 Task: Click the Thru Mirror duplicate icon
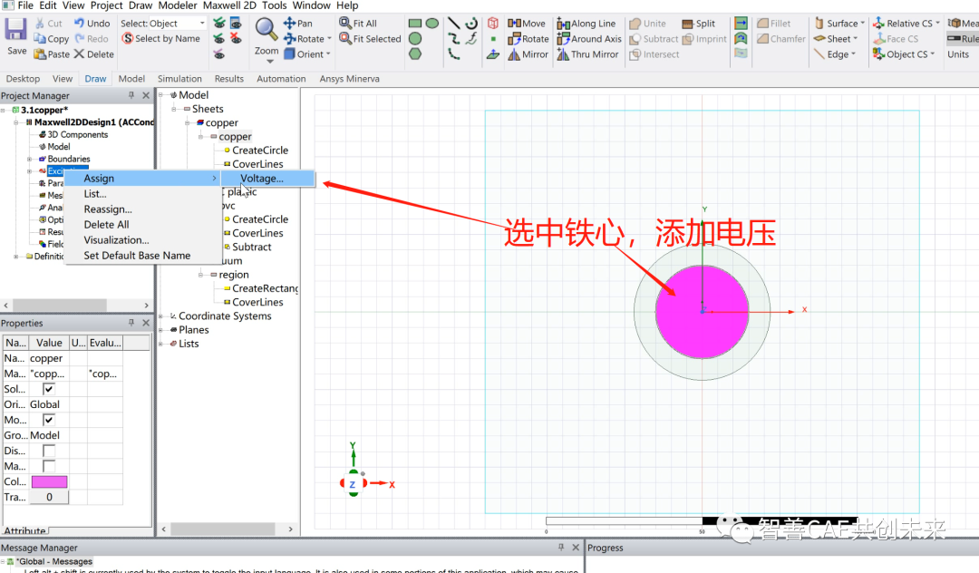click(x=563, y=53)
